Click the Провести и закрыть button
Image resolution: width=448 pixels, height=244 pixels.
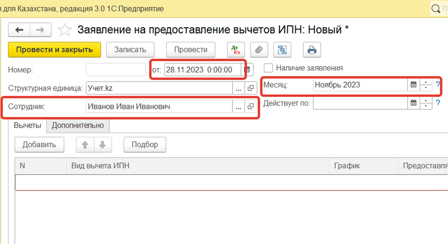coord(54,50)
